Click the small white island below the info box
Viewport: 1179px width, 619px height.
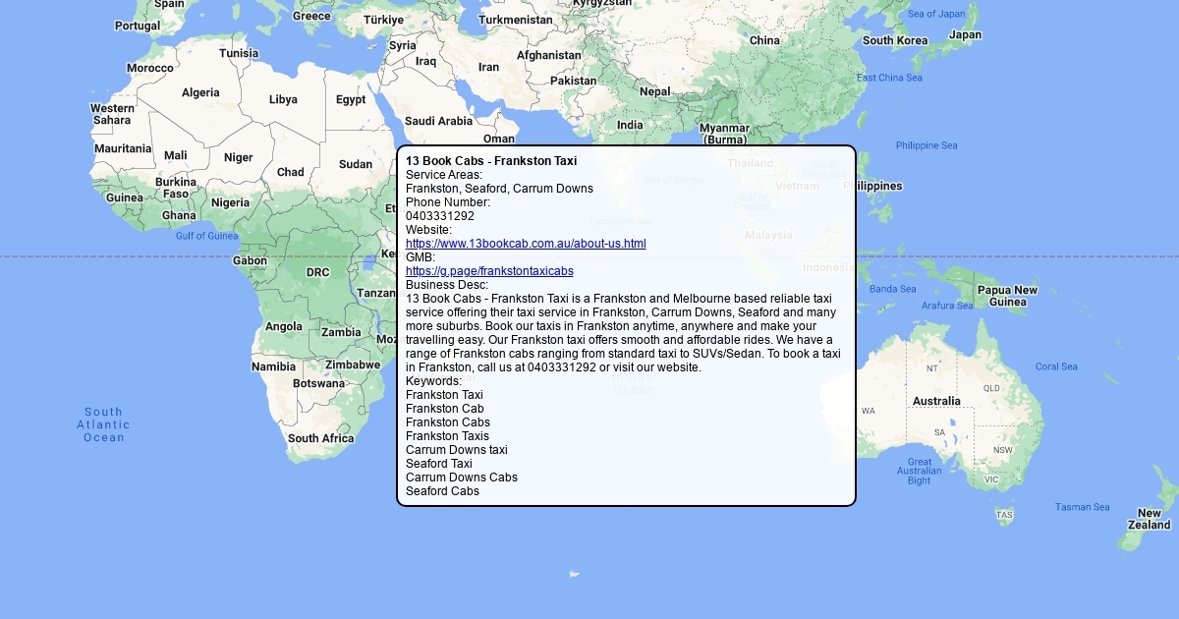coord(574,574)
